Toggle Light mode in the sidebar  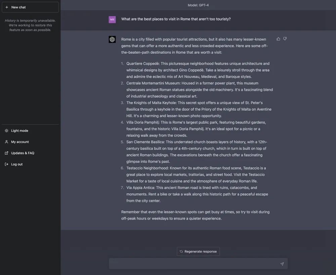(19, 131)
